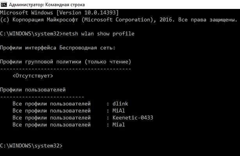Click the bottom 'C:\WINDOWS\system32>' prompt
The width and height of the screenshot is (240, 156).
tap(31, 146)
